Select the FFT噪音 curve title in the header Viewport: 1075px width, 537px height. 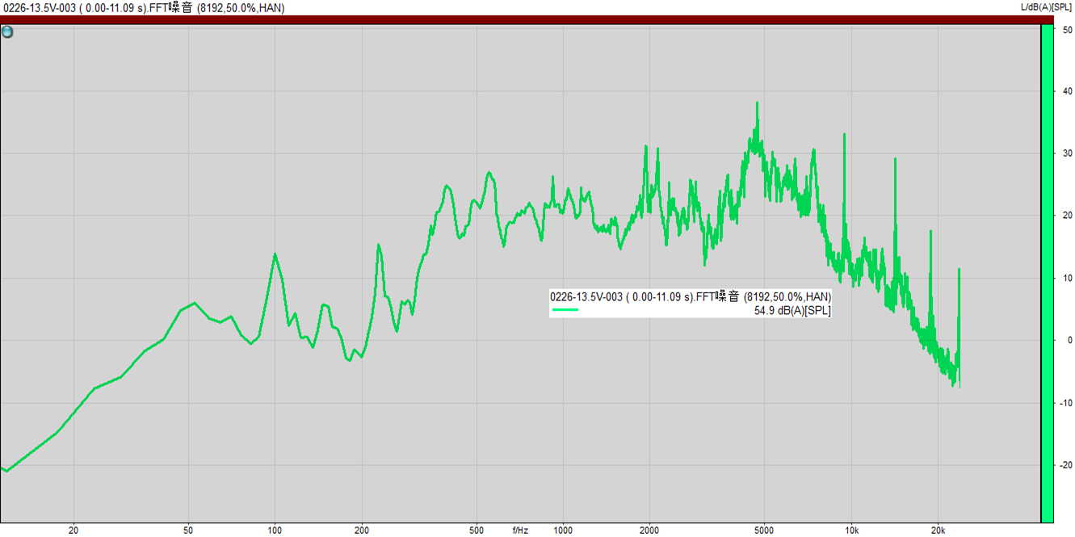coord(142,8)
